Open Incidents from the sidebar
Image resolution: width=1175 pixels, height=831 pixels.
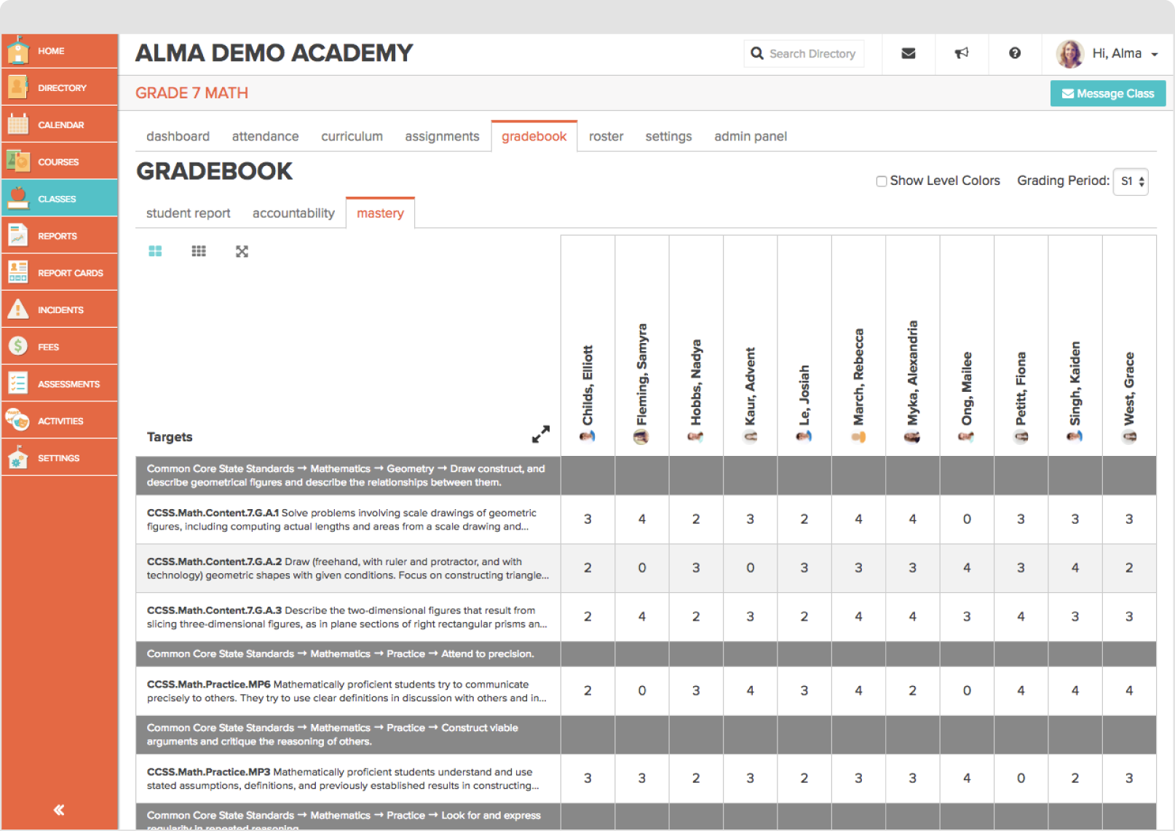60,310
